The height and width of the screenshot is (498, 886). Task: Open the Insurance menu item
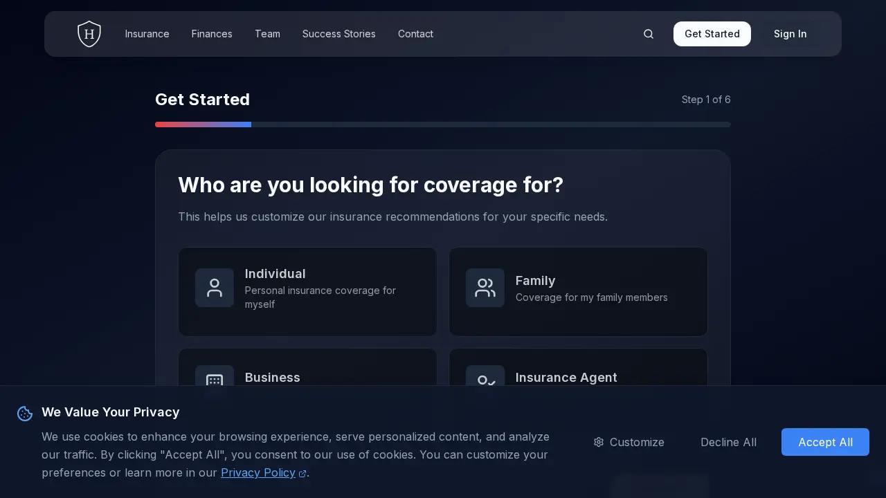coord(147,34)
